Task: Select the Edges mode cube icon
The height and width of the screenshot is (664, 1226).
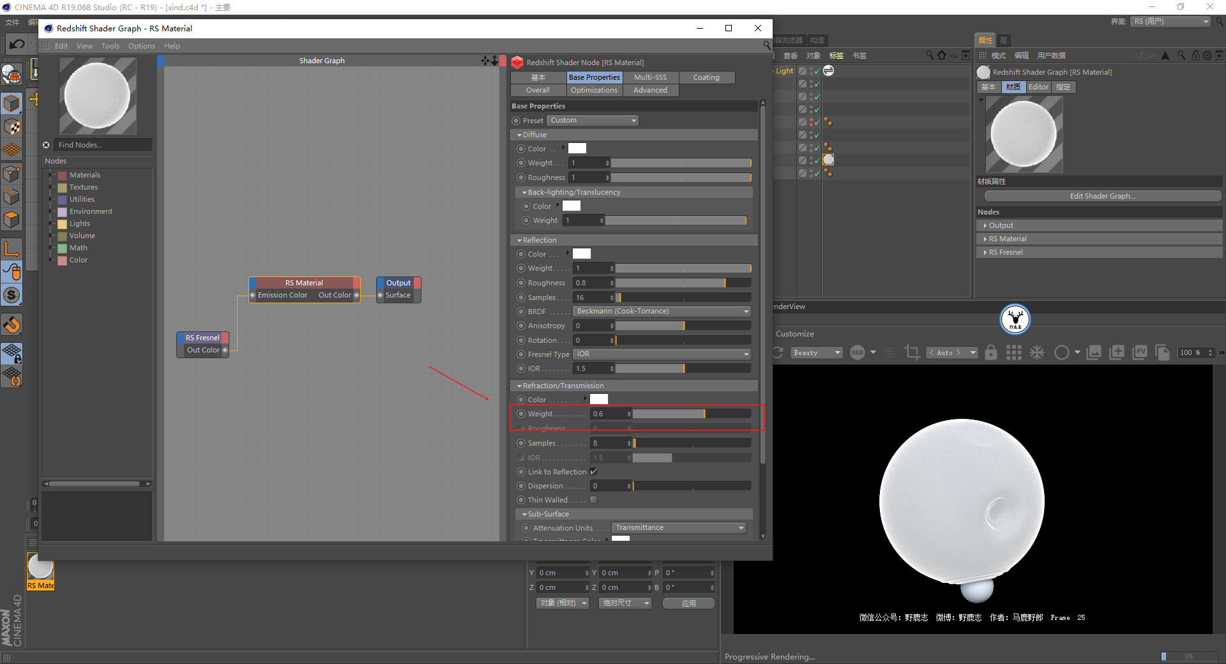Action: pos(12,197)
